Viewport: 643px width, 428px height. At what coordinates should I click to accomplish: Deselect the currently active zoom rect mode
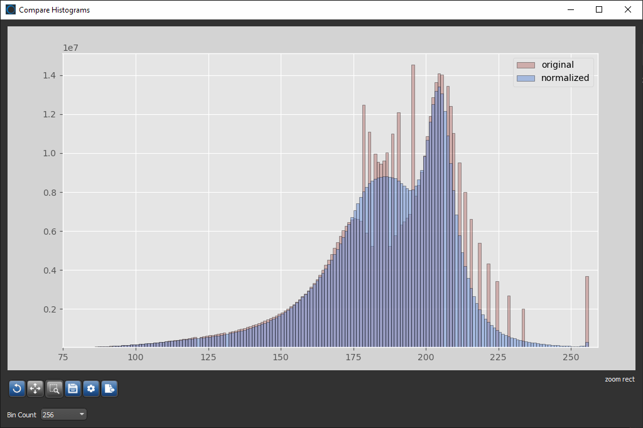click(54, 388)
